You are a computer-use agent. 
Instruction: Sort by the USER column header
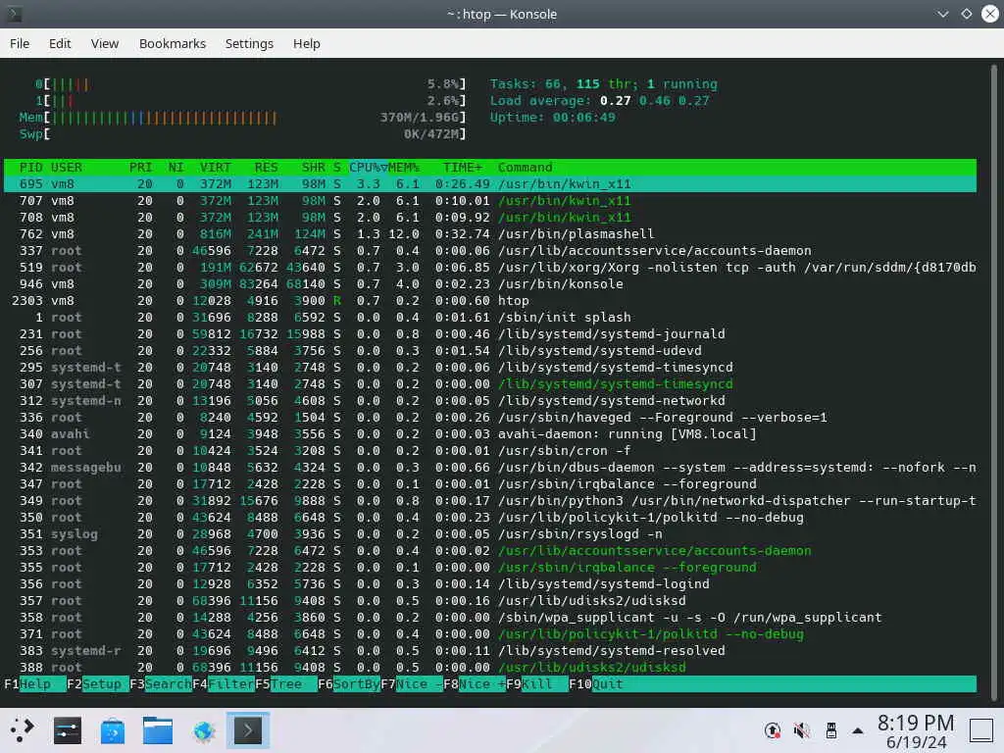click(66, 167)
